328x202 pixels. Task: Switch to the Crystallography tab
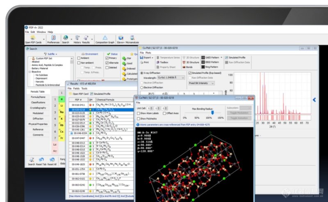coord(38,108)
